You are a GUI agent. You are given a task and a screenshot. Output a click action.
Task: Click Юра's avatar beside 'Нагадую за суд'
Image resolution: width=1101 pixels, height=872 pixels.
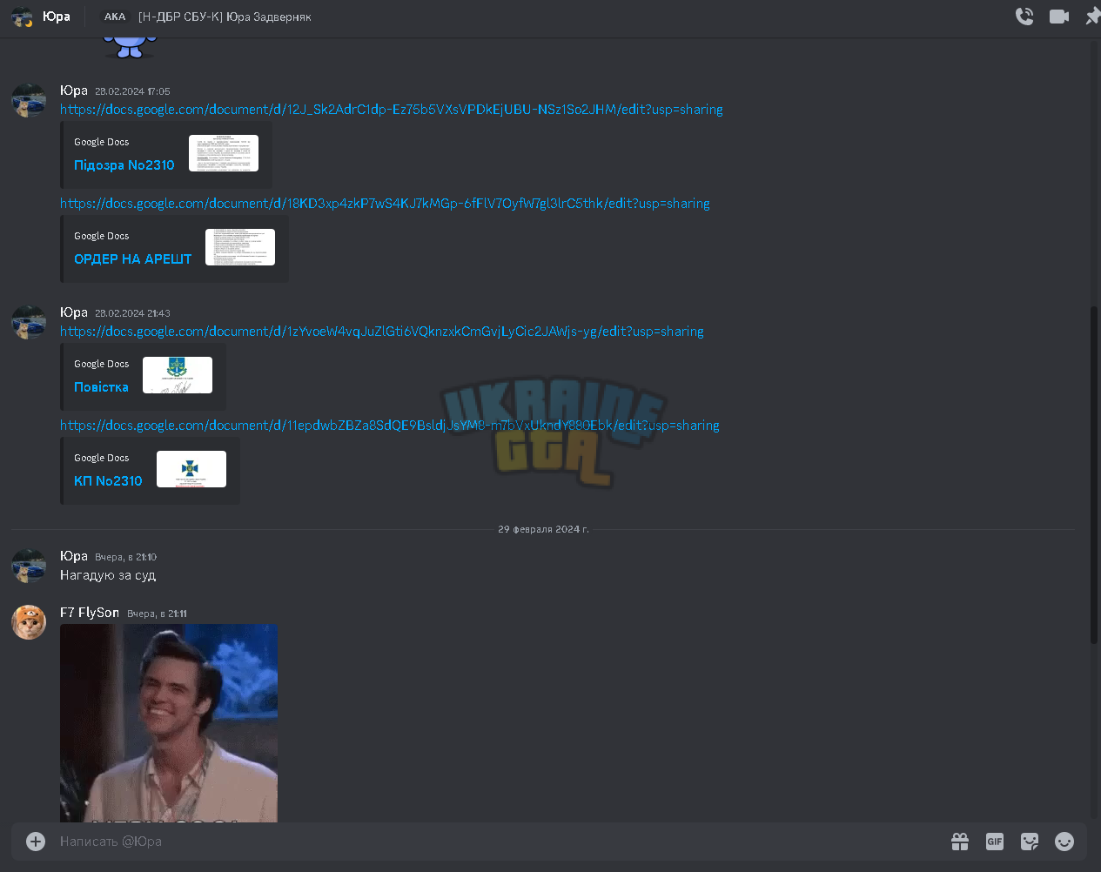29,566
